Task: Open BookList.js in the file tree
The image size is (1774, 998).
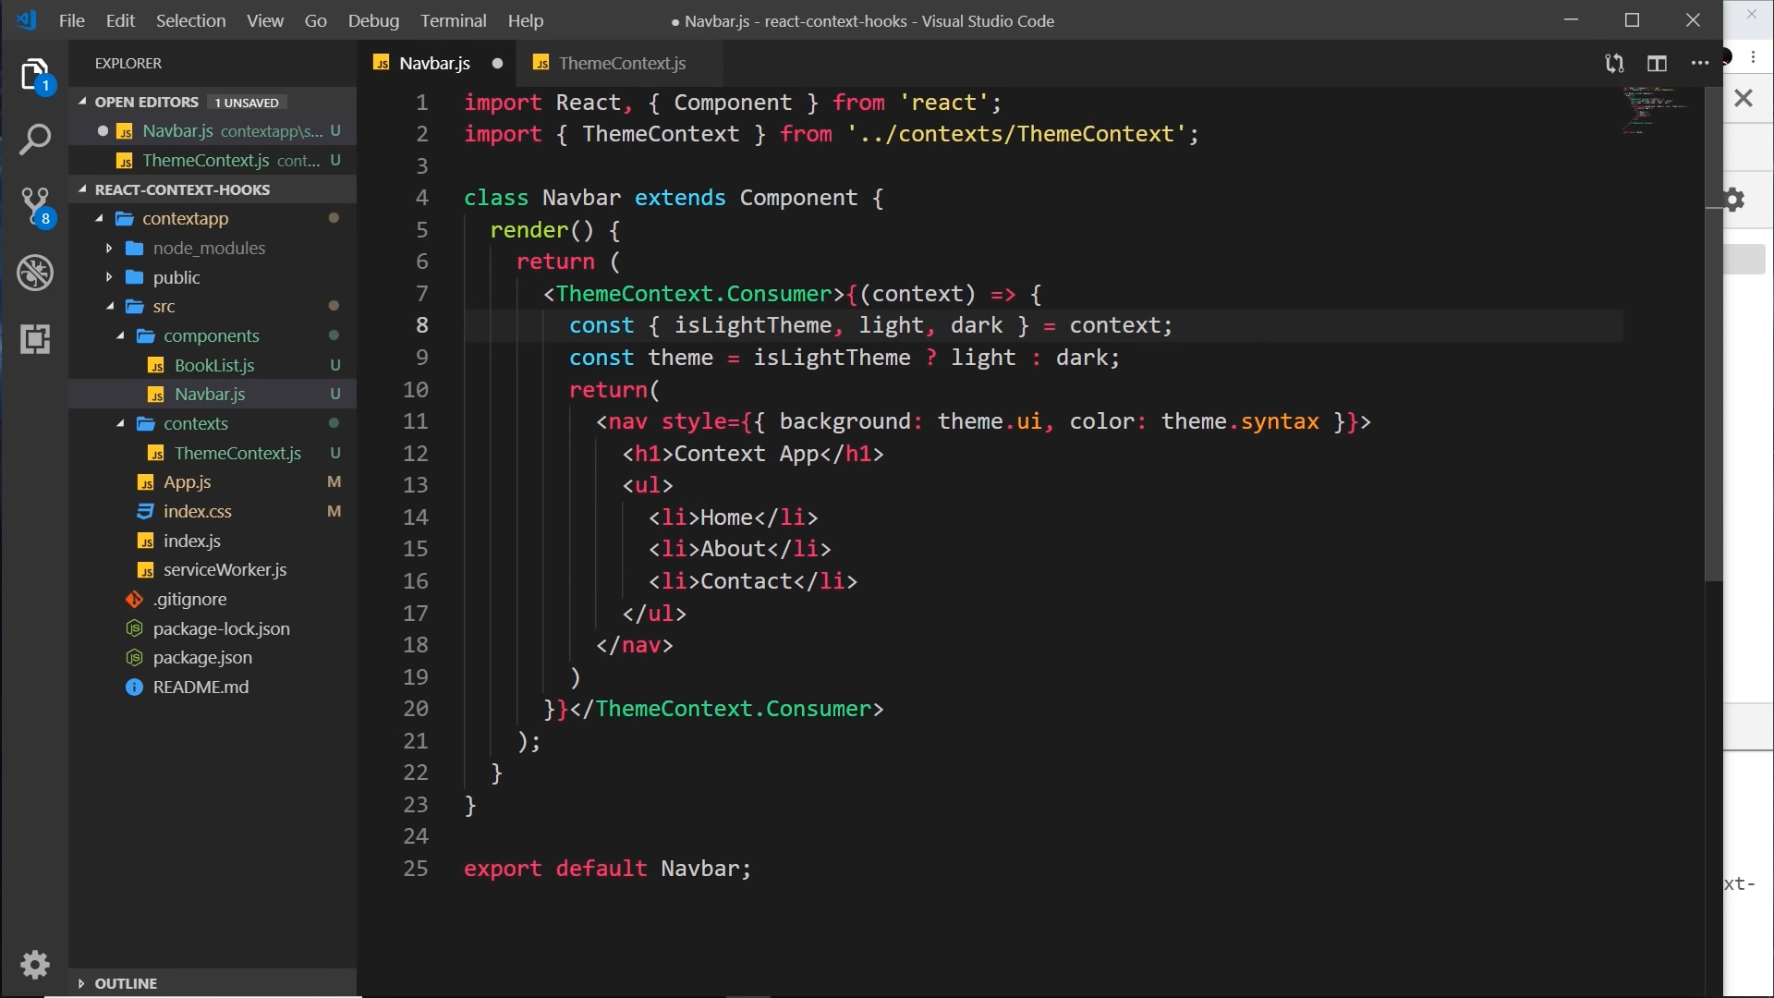Action: pyautogui.click(x=214, y=365)
